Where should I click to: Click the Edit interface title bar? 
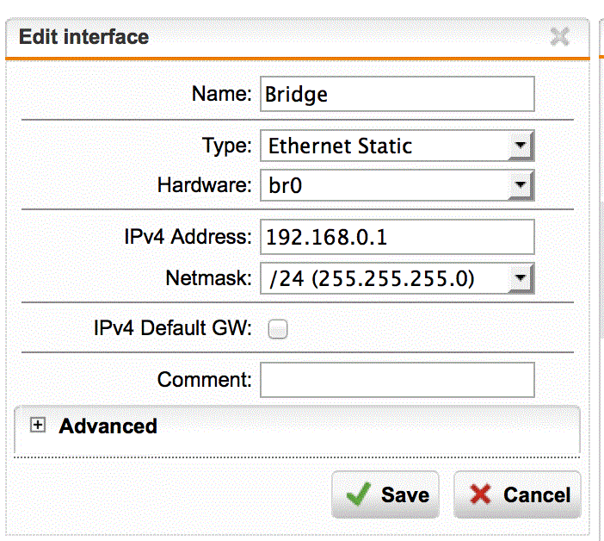(298, 37)
